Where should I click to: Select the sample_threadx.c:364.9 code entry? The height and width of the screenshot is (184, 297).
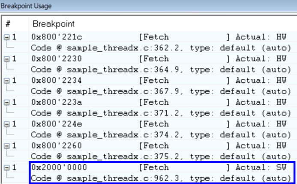click(159, 69)
